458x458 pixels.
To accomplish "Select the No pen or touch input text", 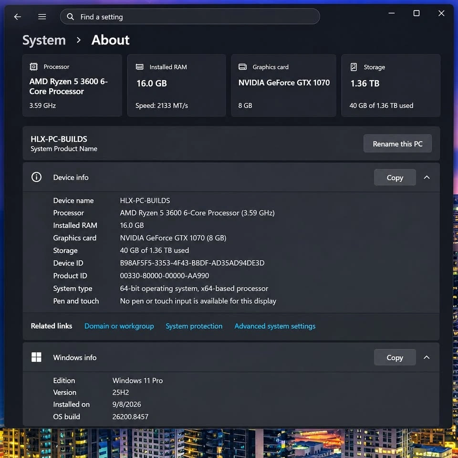I will click(198, 301).
